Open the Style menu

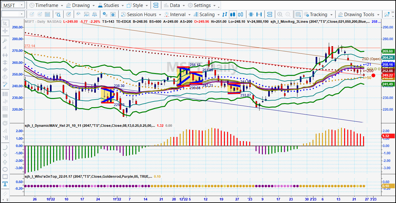click(x=137, y=5)
